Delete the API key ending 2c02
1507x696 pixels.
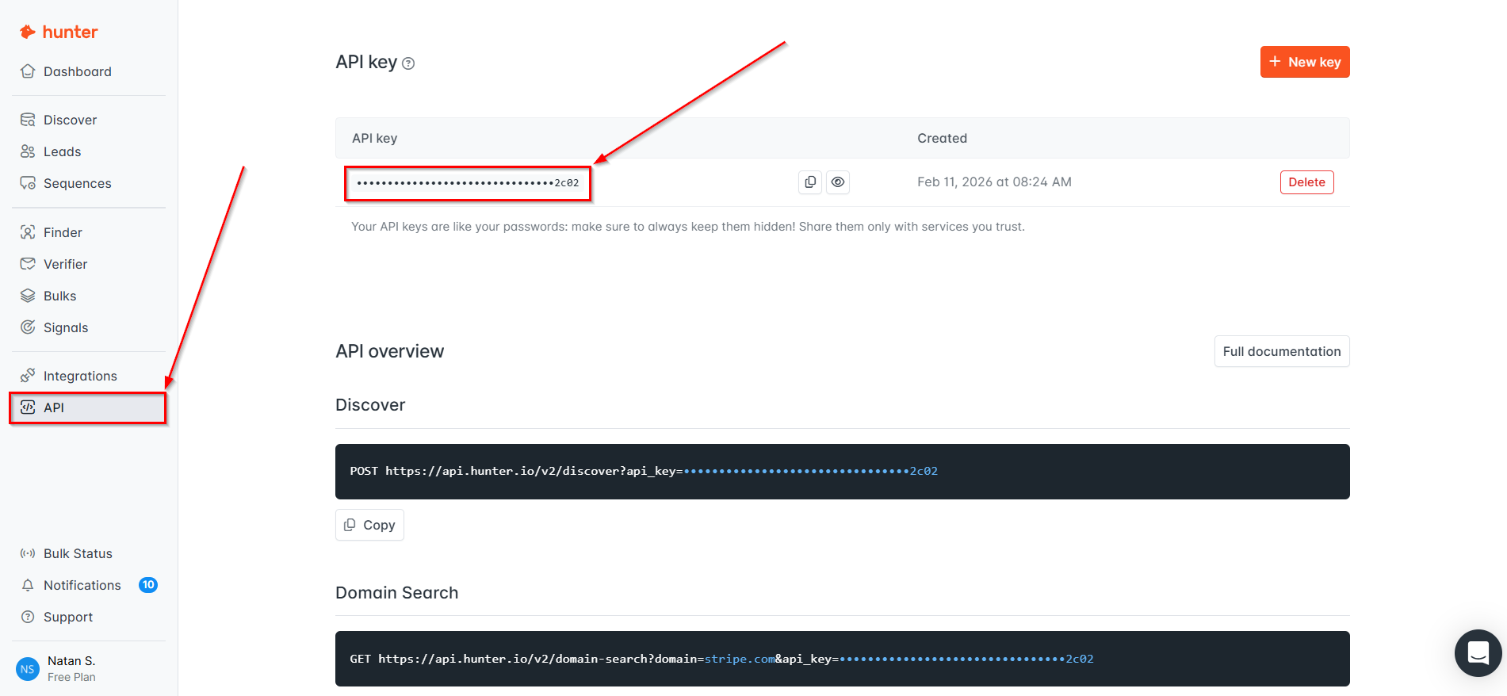tap(1307, 182)
